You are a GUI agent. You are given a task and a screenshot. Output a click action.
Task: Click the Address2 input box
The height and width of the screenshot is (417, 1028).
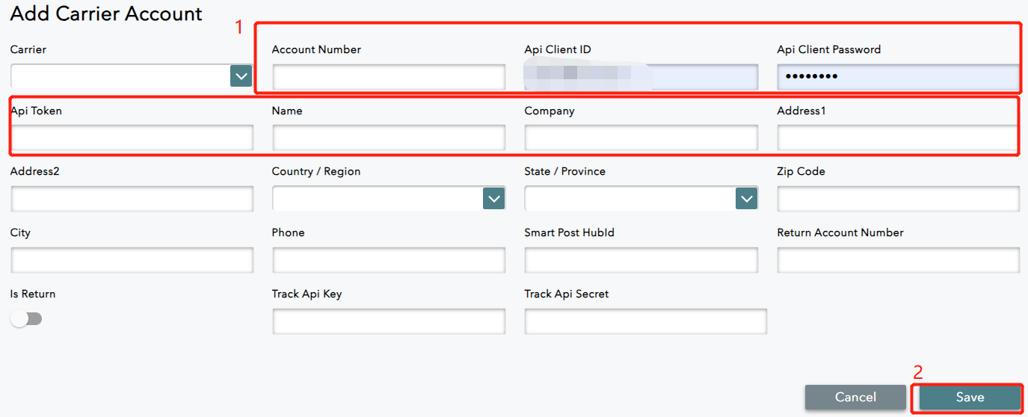pos(132,199)
